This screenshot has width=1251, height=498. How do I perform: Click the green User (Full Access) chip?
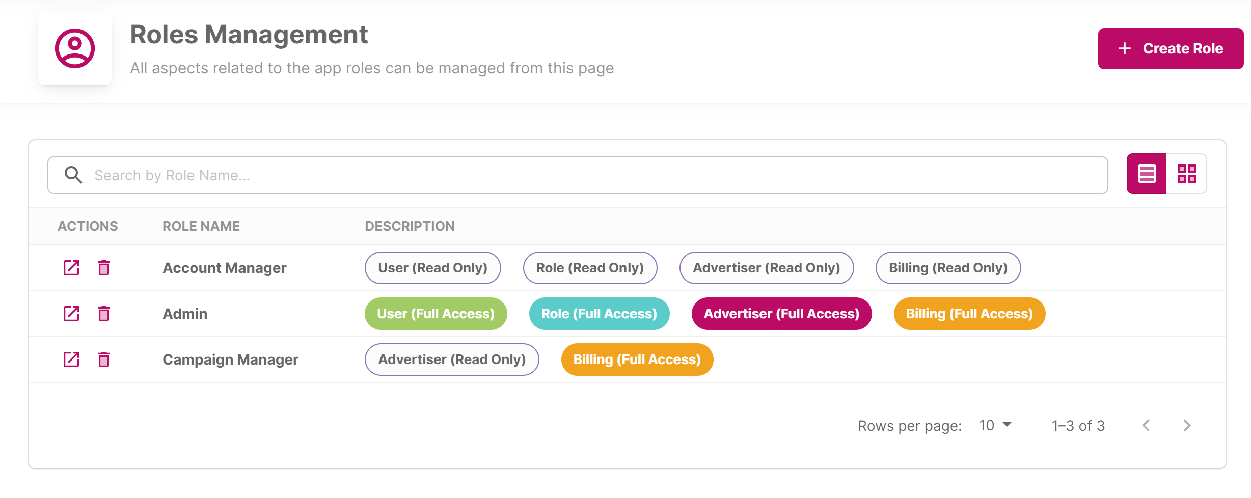[436, 314]
